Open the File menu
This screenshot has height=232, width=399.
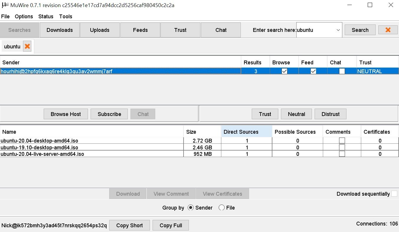[5, 17]
